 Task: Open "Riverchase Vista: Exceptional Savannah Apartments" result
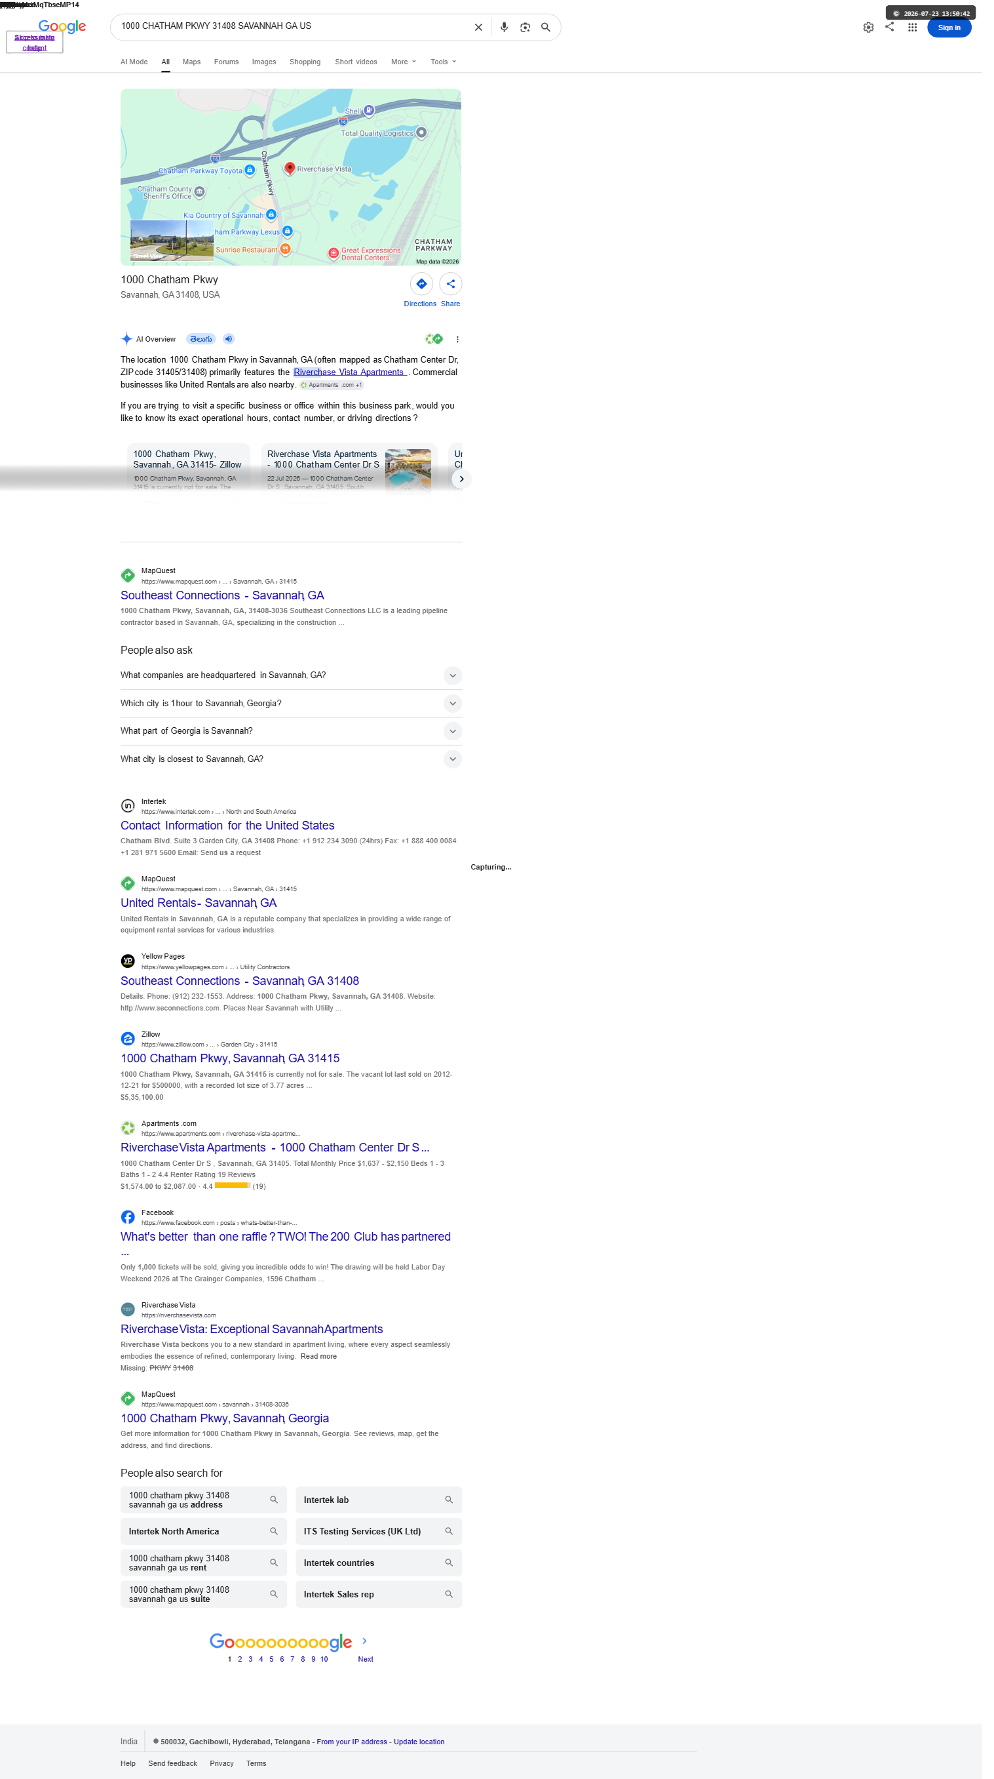pyautogui.click(x=252, y=1329)
